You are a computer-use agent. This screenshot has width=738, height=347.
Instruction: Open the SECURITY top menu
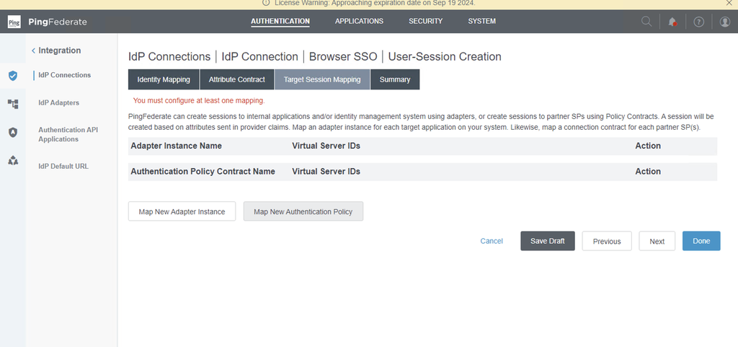click(x=425, y=21)
